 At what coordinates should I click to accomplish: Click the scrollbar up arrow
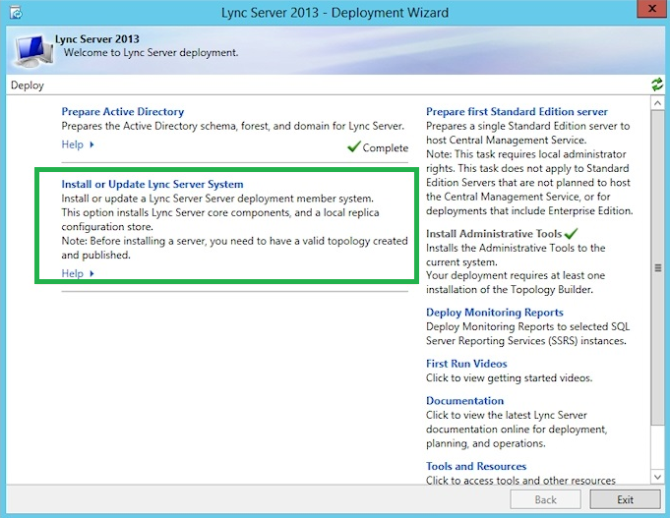click(657, 103)
